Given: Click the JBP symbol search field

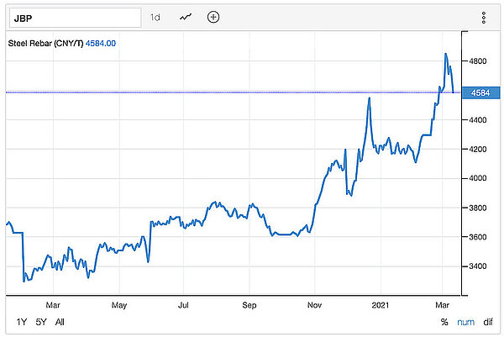Looking at the screenshot, I should [72, 17].
